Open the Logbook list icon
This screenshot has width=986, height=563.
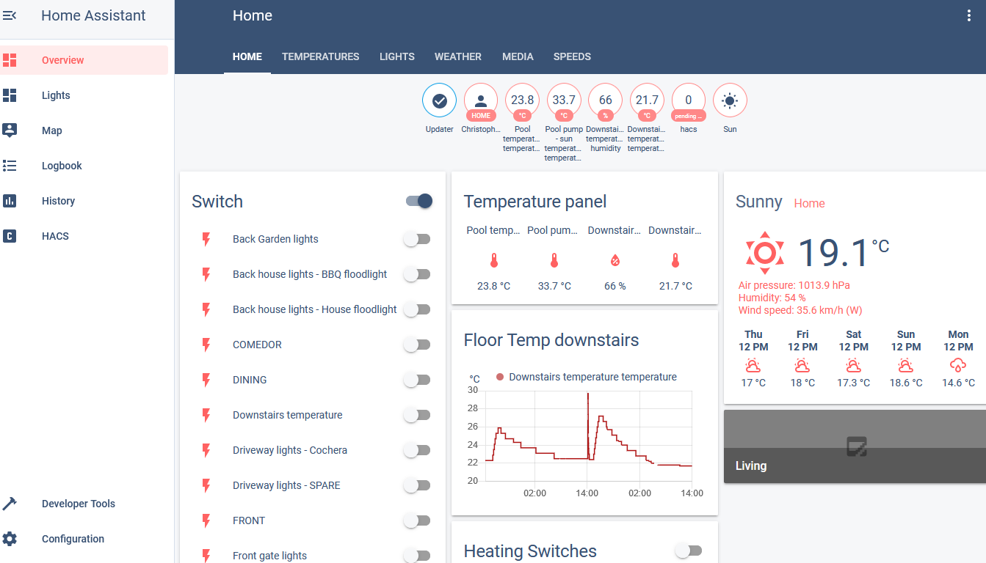[x=10, y=166]
